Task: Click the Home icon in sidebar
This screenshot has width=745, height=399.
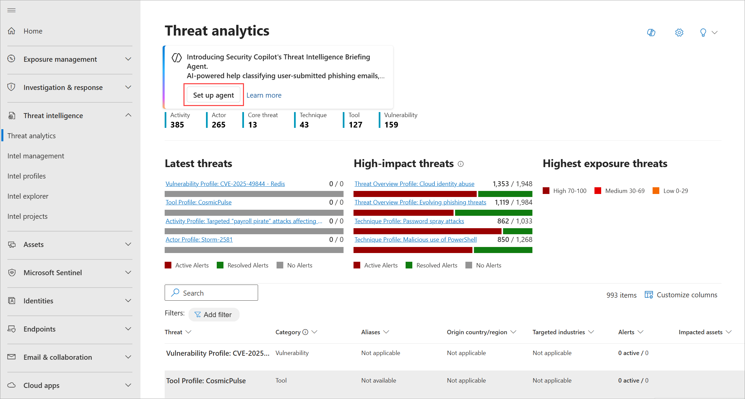Action: (x=11, y=31)
